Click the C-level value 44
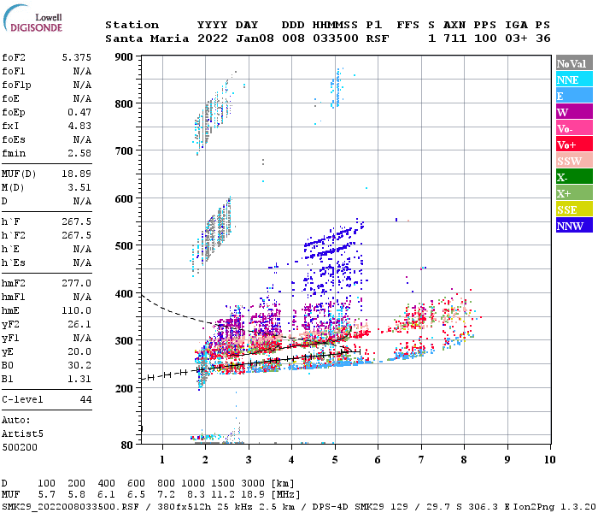This screenshot has width=598, height=513. (x=85, y=399)
